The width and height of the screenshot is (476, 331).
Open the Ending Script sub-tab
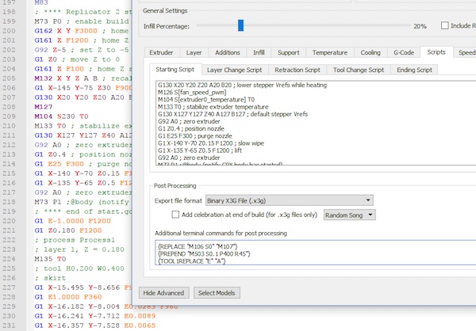(x=414, y=70)
